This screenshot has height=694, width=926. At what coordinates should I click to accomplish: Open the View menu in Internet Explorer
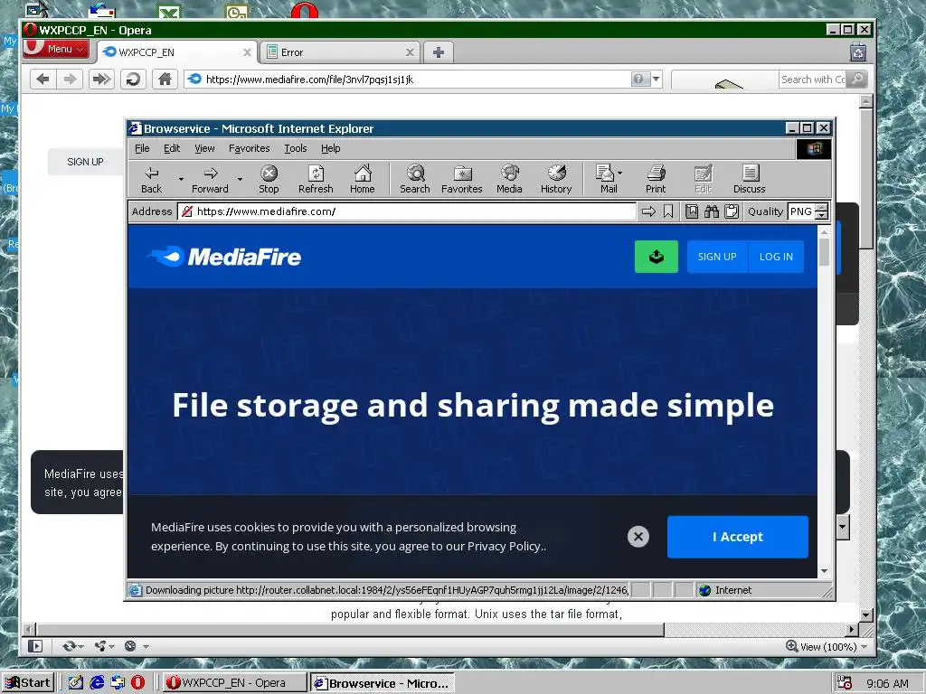tap(205, 148)
